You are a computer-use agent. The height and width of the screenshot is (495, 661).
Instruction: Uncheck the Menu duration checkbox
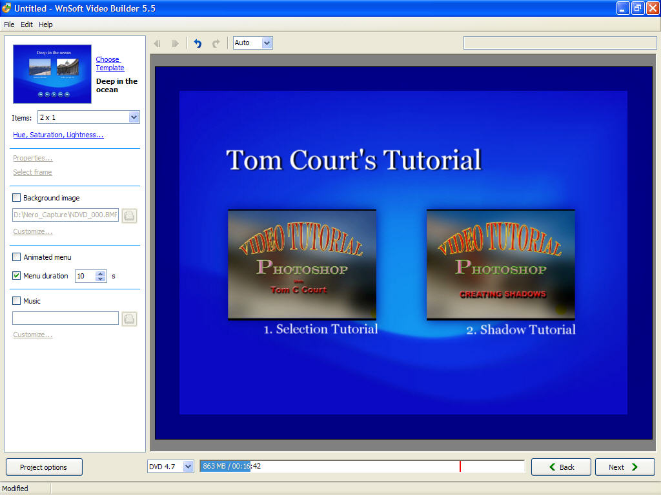coord(16,276)
